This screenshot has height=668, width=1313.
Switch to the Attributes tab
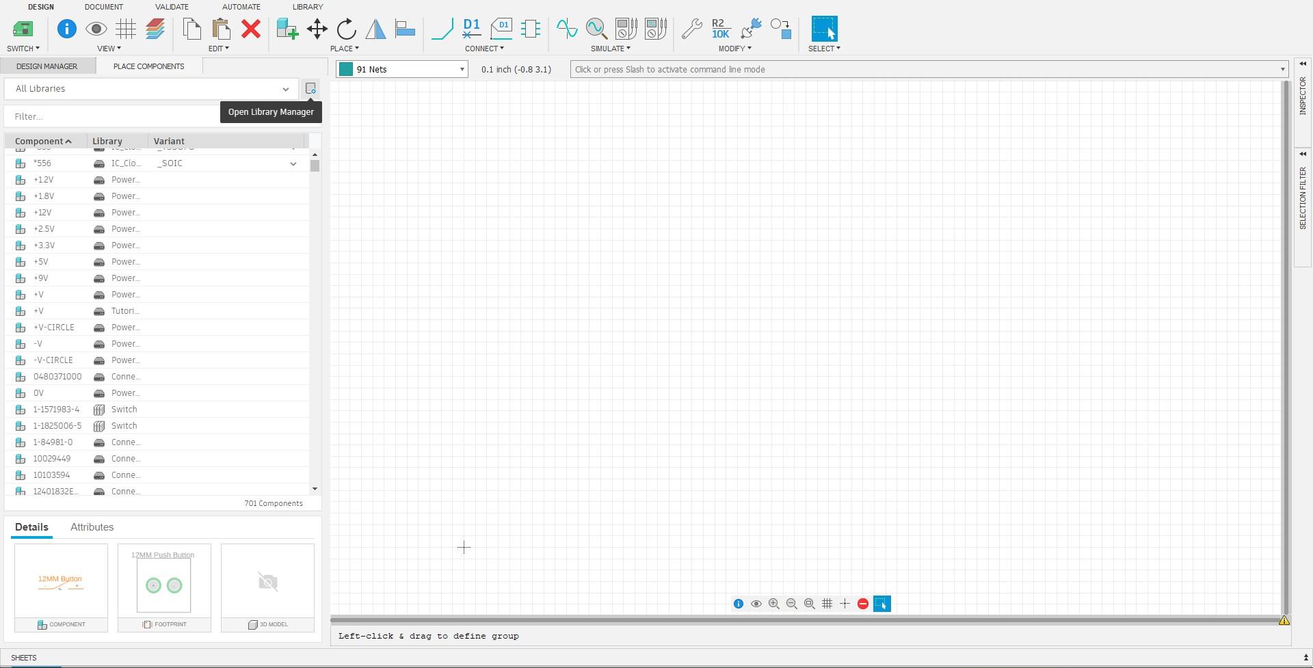point(92,527)
